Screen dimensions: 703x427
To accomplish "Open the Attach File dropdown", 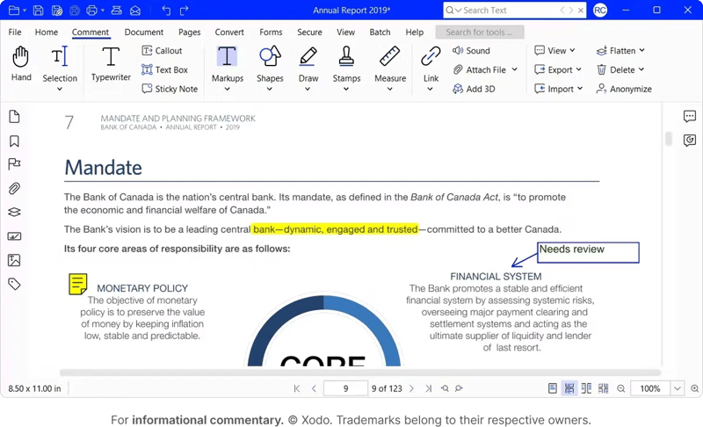I will [x=514, y=69].
